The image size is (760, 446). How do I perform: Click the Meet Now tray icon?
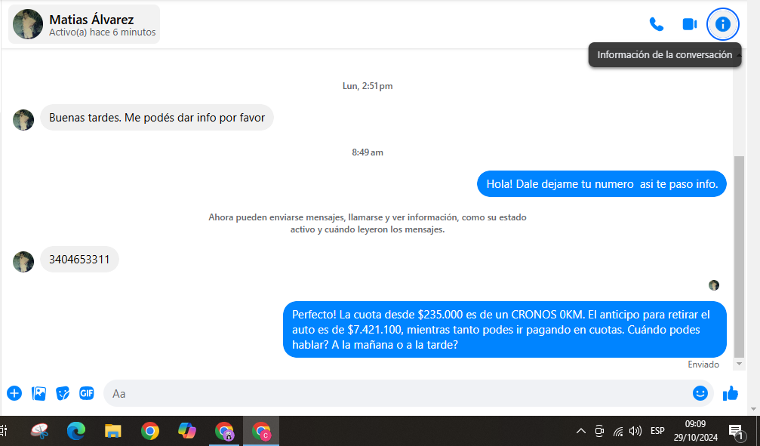pos(599,430)
